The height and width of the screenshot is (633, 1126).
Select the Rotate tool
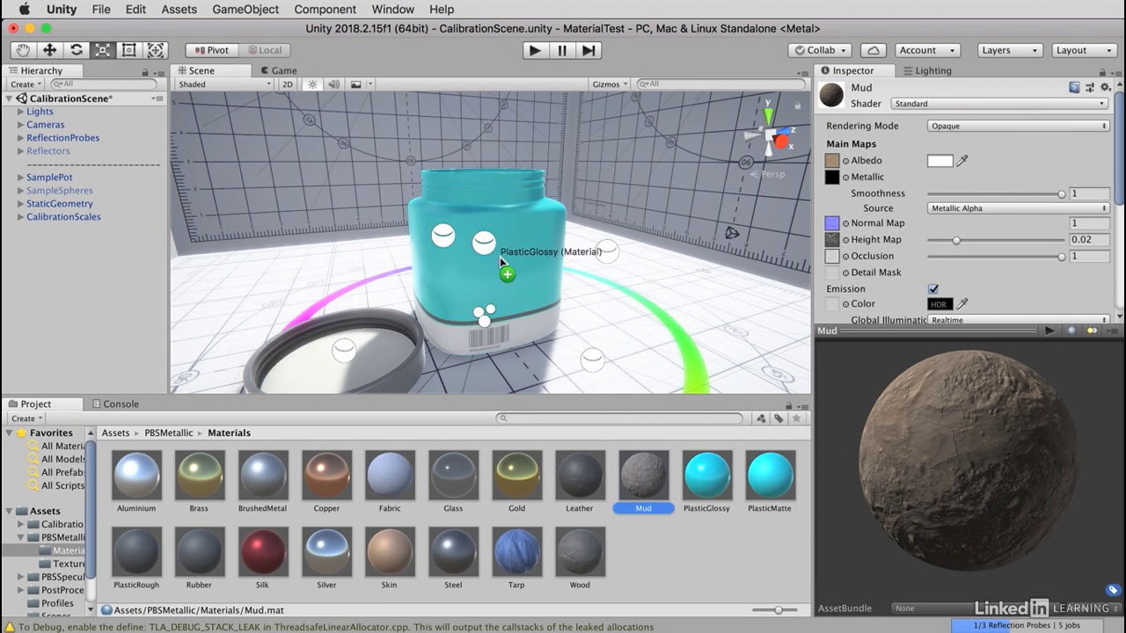(77, 50)
